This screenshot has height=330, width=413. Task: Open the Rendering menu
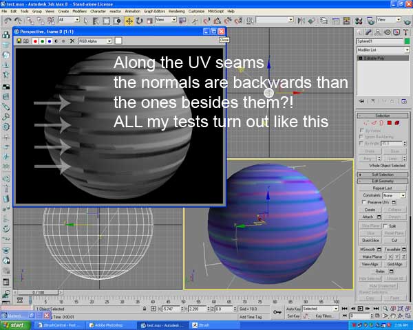[x=176, y=11]
